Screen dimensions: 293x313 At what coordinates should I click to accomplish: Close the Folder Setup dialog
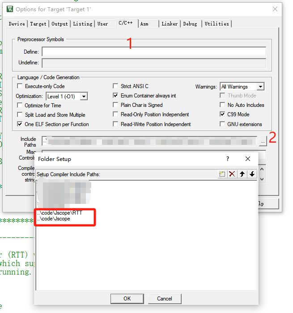pos(248,159)
